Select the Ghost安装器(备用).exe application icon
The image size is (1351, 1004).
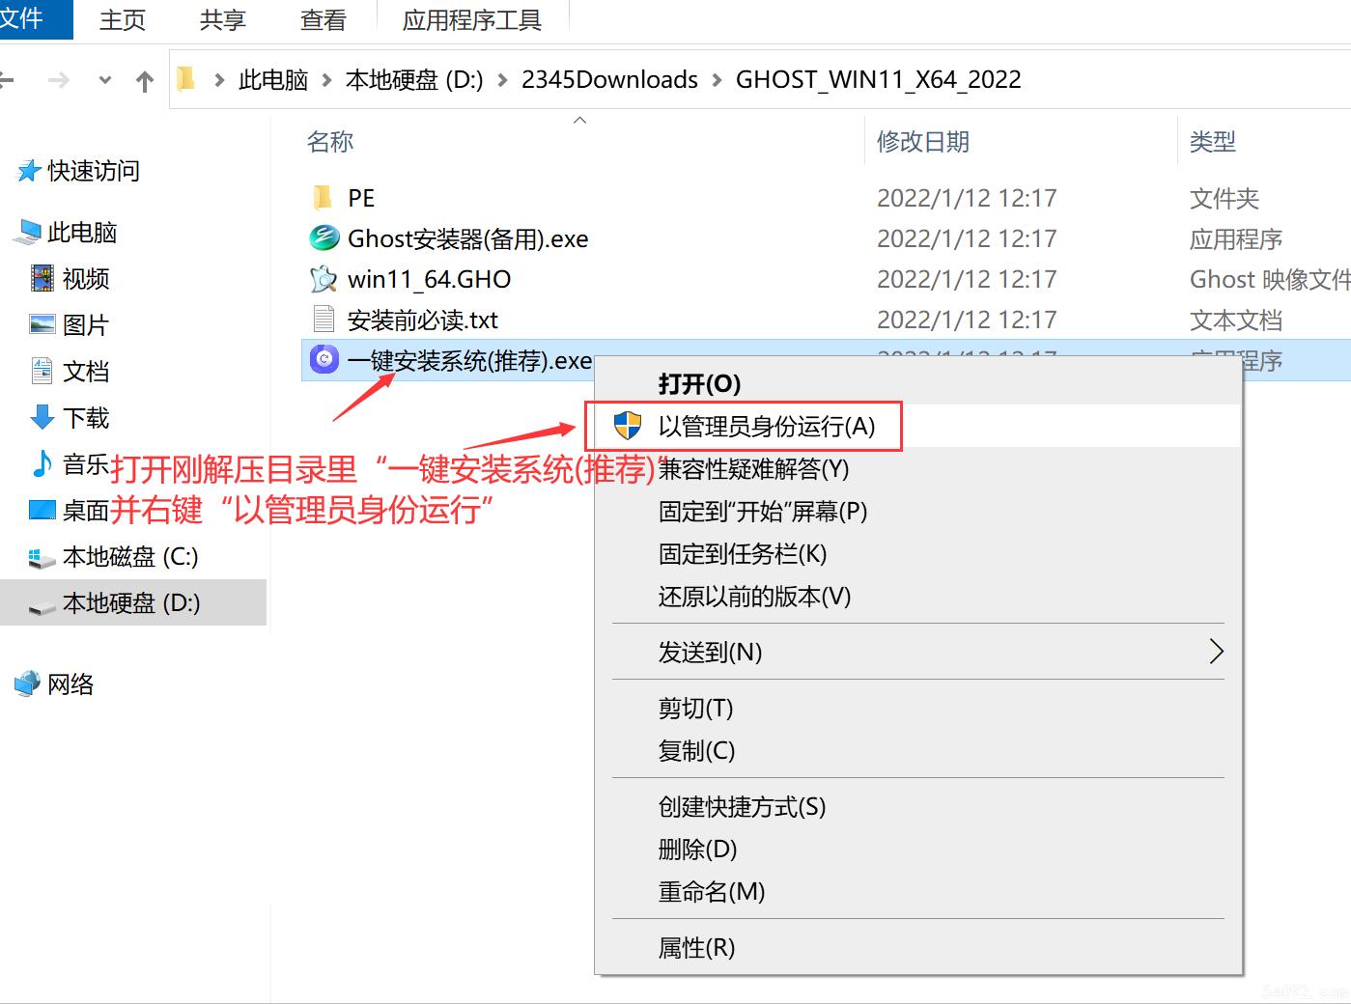pyautogui.click(x=324, y=237)
